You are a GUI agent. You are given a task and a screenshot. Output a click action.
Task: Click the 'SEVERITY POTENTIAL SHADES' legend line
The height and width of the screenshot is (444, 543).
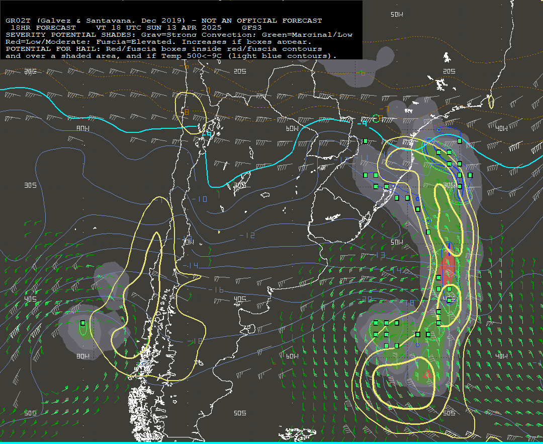click(x=179, y=35)
